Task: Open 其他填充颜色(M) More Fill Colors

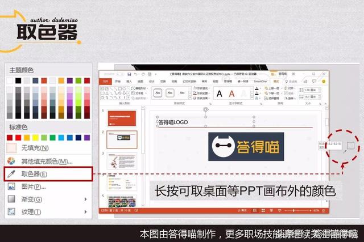Action: point(48,161)
